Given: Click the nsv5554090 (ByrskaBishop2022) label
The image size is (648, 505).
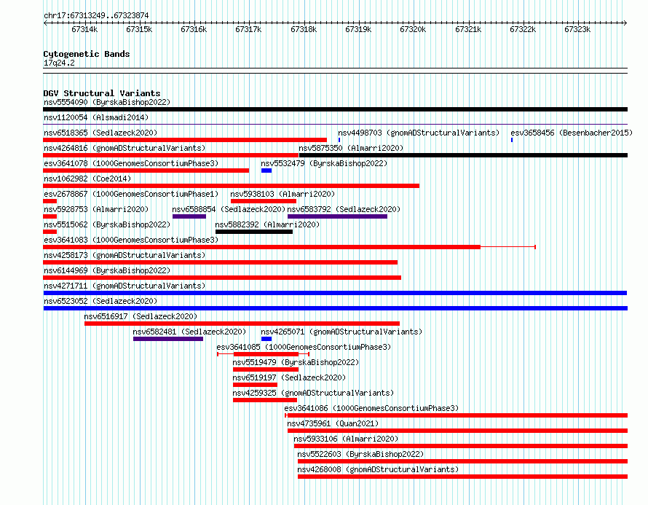Looking at the screenshot, I should pyautogui.click(x=107, y=102).
